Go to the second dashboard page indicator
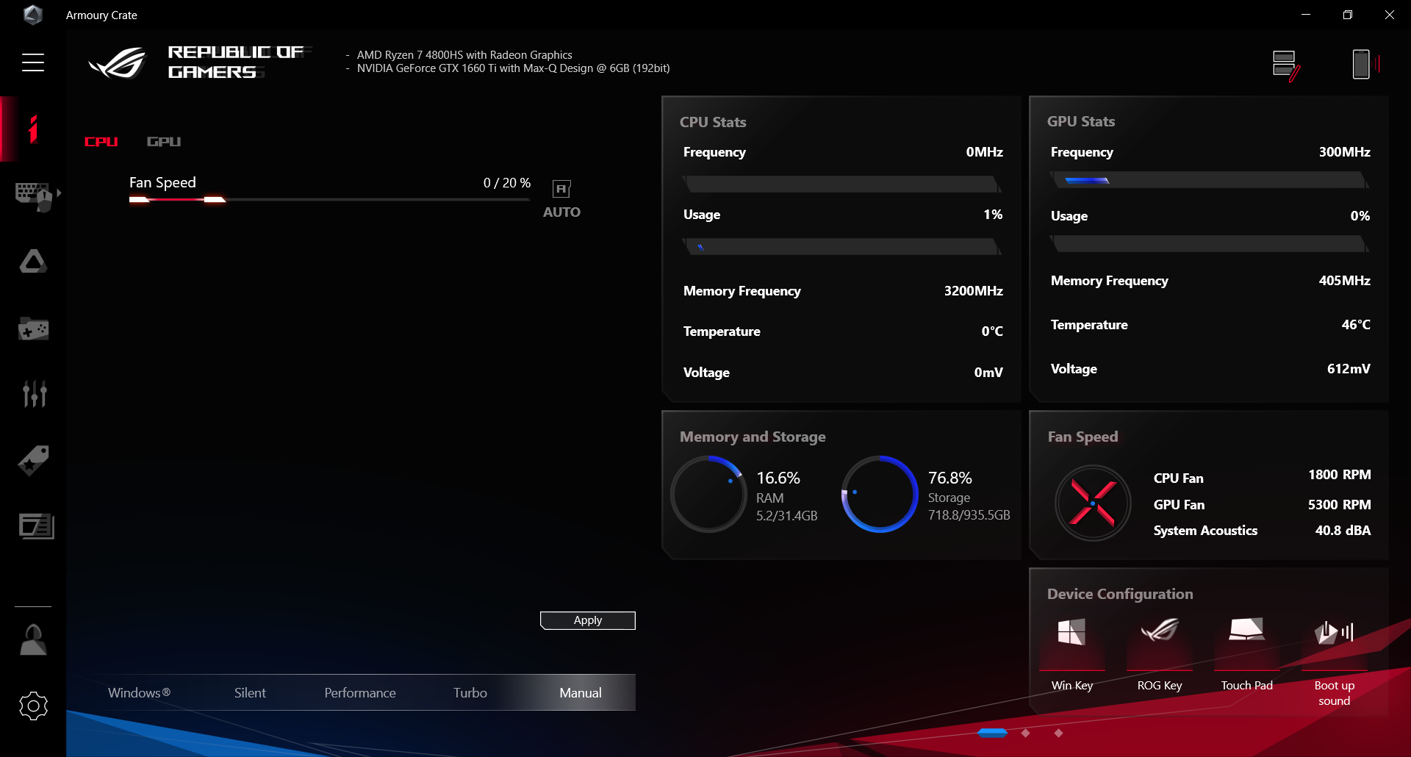The height and width of the screenshot is (757, 1411). point(1026,733)
